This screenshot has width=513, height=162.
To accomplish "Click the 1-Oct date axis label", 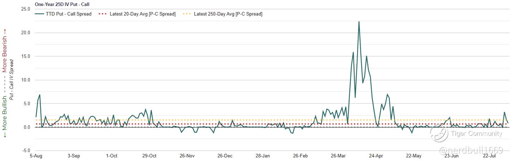I will tap(111, 156).
